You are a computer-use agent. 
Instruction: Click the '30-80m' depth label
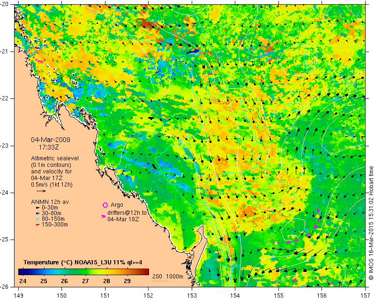pos(52,213)
